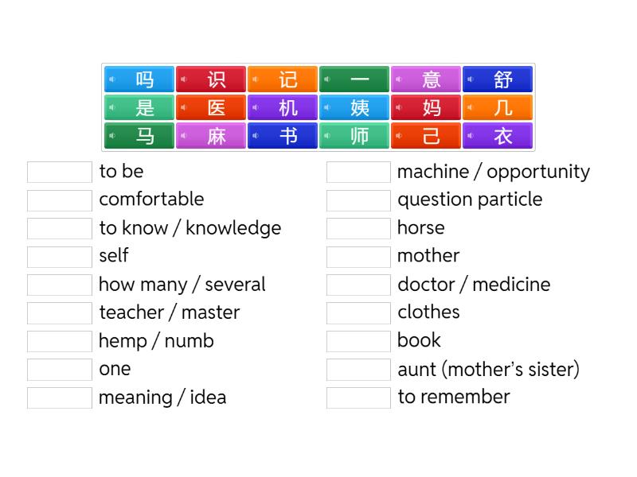637x477 pixels.
Task: Select the answer slot for "comfortable"
Action: (x=60, y=200)
